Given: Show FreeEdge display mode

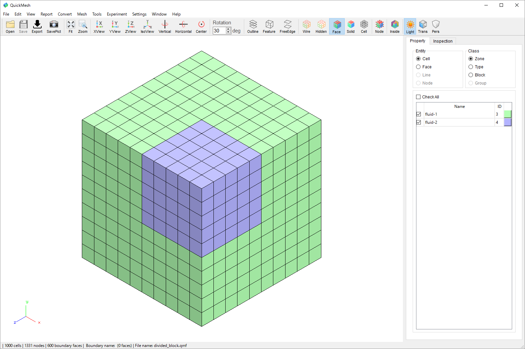Looking at the screenshot, I should tap(288, 26).
